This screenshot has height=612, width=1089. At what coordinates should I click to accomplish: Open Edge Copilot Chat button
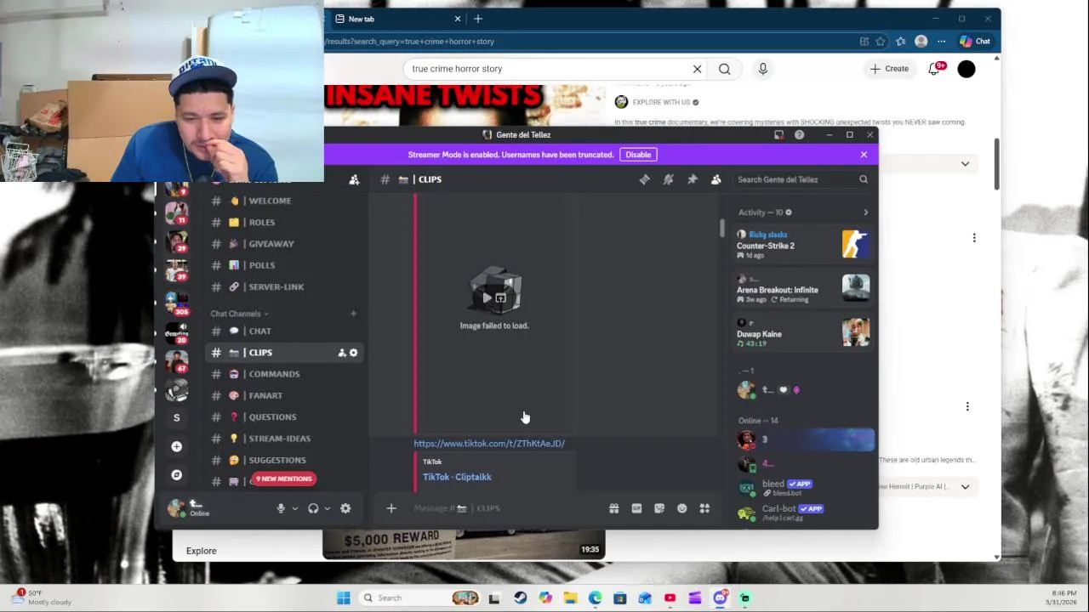click(975, 42)
